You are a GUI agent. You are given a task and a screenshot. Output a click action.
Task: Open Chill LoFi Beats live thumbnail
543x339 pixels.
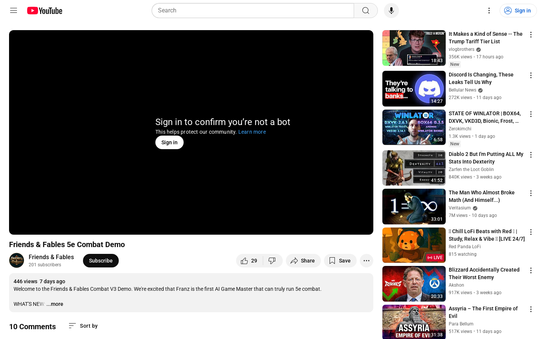(414, 245)
